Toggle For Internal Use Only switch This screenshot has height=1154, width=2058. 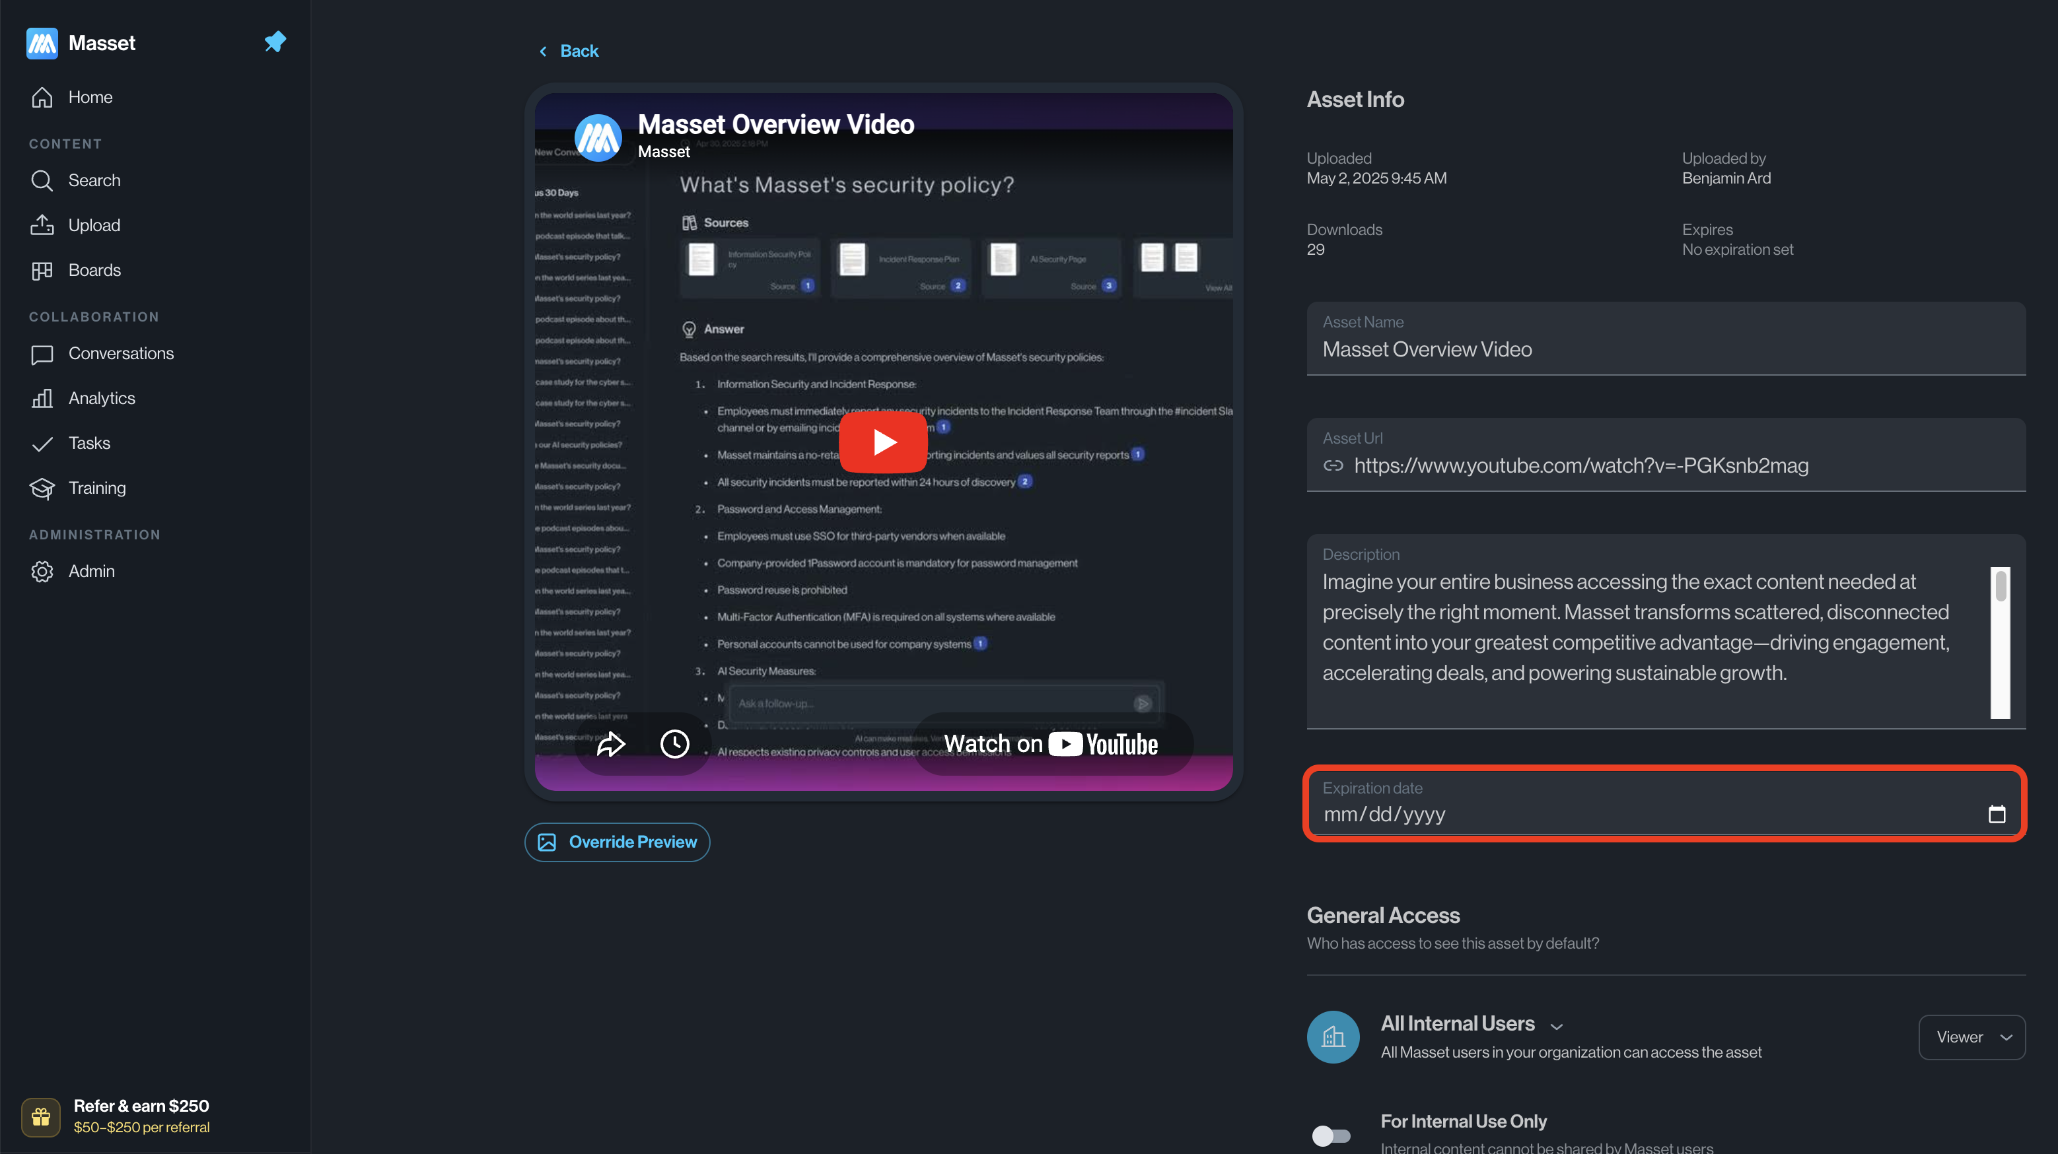[x=1331, y=1135]
